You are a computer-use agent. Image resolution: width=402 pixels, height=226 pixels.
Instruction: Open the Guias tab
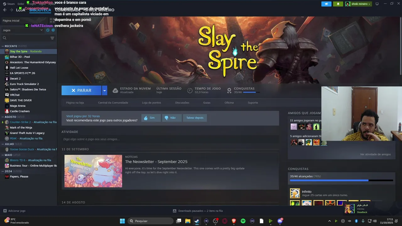[x=207, y=103]
